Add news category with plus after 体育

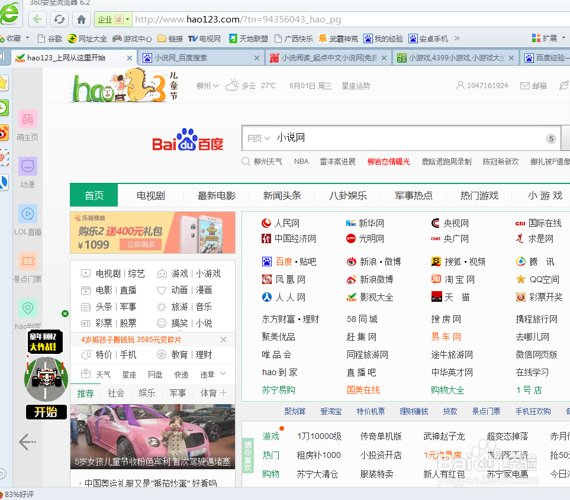224,393
